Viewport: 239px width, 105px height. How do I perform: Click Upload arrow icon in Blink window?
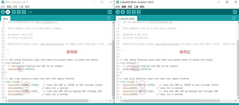pyautogui.click(x=8, y=12)
